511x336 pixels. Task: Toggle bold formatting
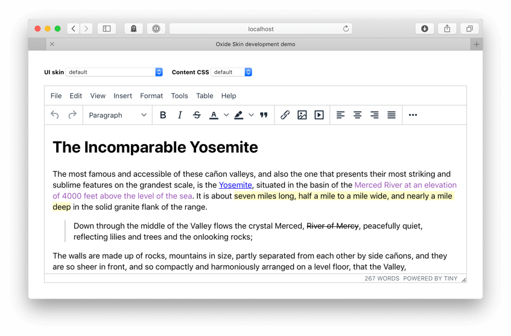[163, 115]
